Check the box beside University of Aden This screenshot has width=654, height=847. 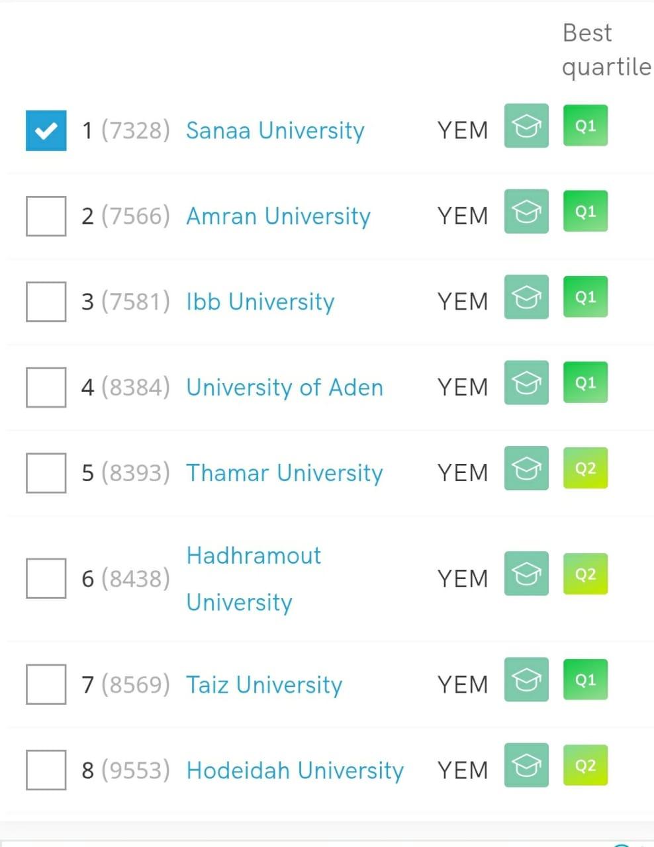[46, 387]
